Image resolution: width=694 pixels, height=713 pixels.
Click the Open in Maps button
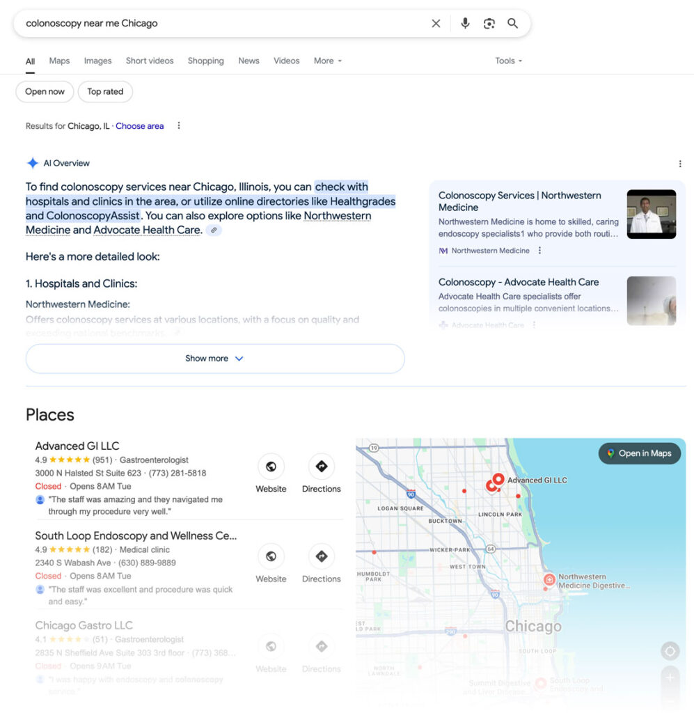[x=640, y=453]
